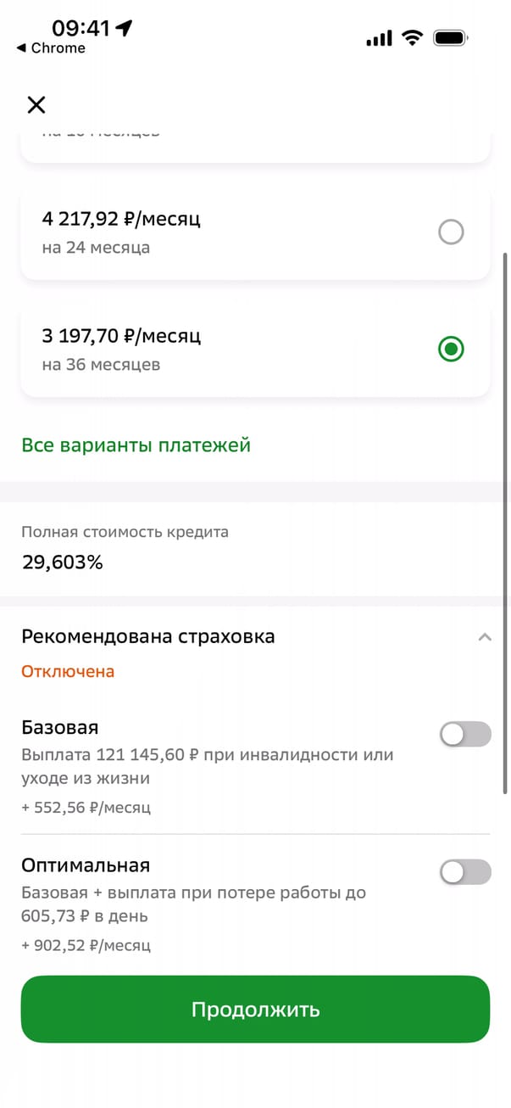Viewport: 511px width, 1108px height.
Task: Tap the Wi-Fi status icon
Action: click(413, 37)
